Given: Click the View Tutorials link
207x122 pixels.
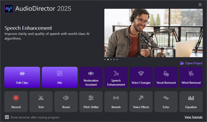Looking at the screenshot, I should coord(193,117).
